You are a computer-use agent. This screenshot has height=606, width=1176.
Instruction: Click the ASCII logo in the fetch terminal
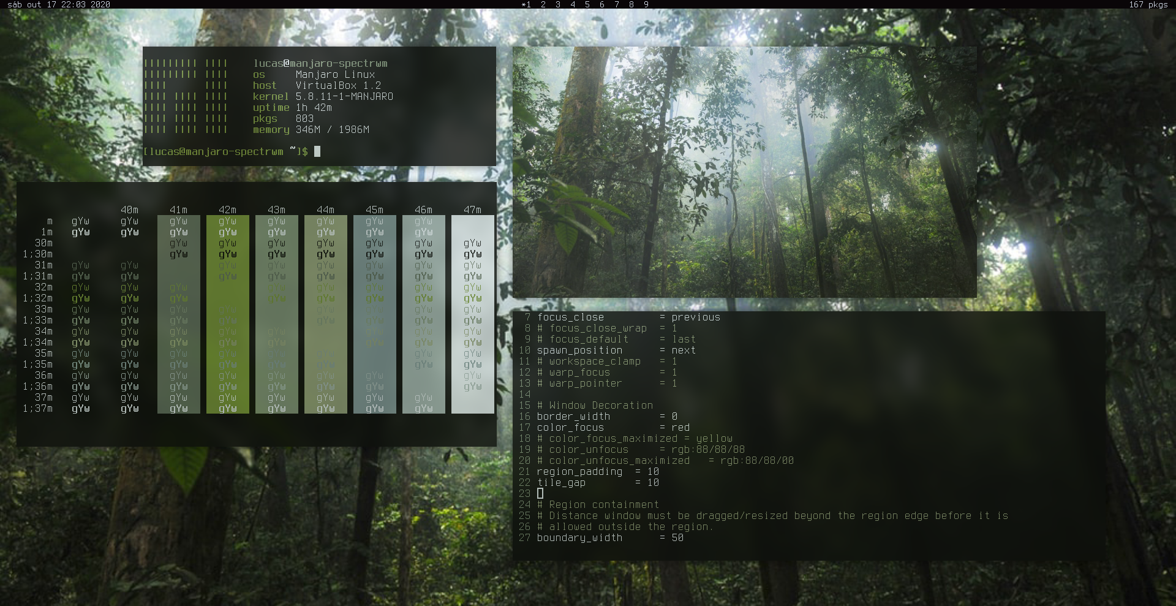pos(186,96)
